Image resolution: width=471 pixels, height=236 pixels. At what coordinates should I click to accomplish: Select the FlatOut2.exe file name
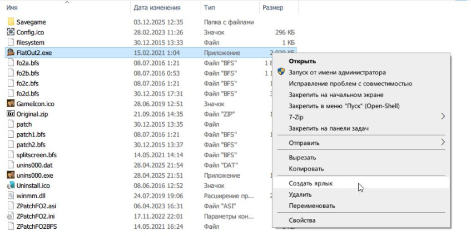coord(34,53)
